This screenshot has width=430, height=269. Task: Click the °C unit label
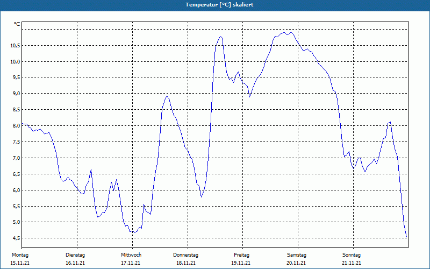pos(17,24)
